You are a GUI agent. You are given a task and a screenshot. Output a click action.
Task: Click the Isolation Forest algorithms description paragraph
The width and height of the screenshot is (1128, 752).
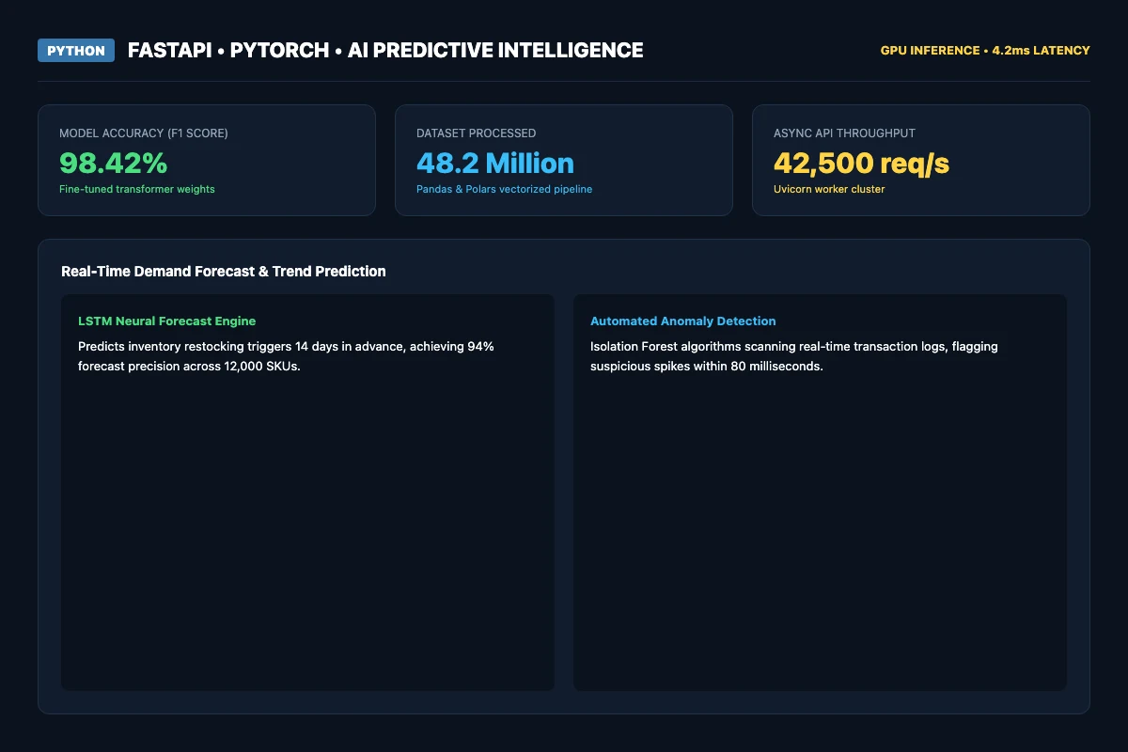click(794, 356)
